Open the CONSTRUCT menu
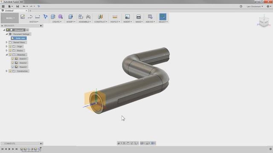The width and height of the screenshot is (273, 153). (101, 22)
